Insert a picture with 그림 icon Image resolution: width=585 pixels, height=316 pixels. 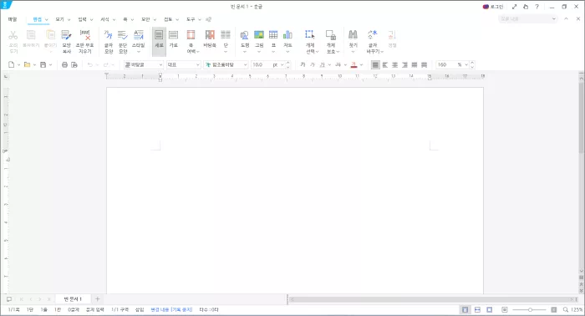coord(259,35)
